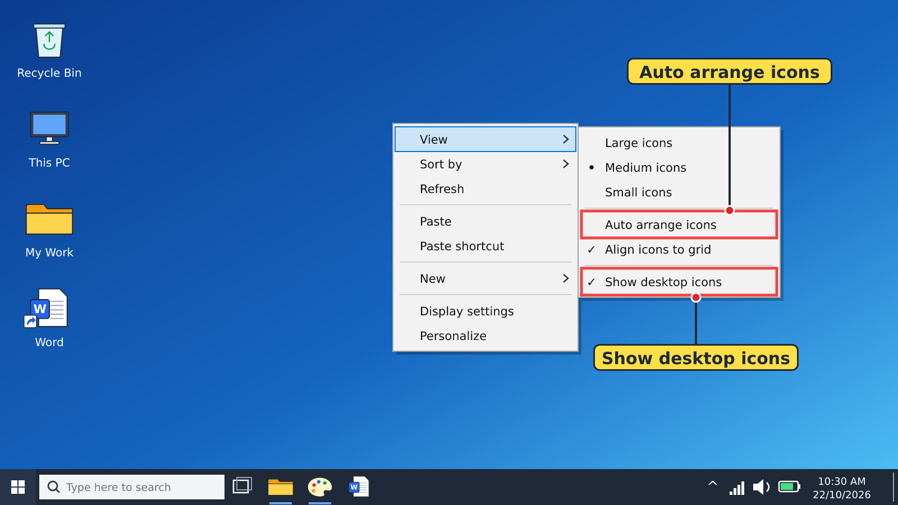Select Small icons view

click(x=679, y=192)
